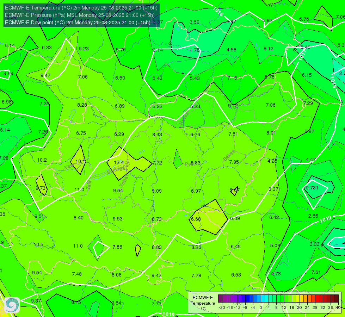Viewport: 345px width, 317px height.
Task: Click the 10.1 value near Vas
Action: (x=80, y=161)
